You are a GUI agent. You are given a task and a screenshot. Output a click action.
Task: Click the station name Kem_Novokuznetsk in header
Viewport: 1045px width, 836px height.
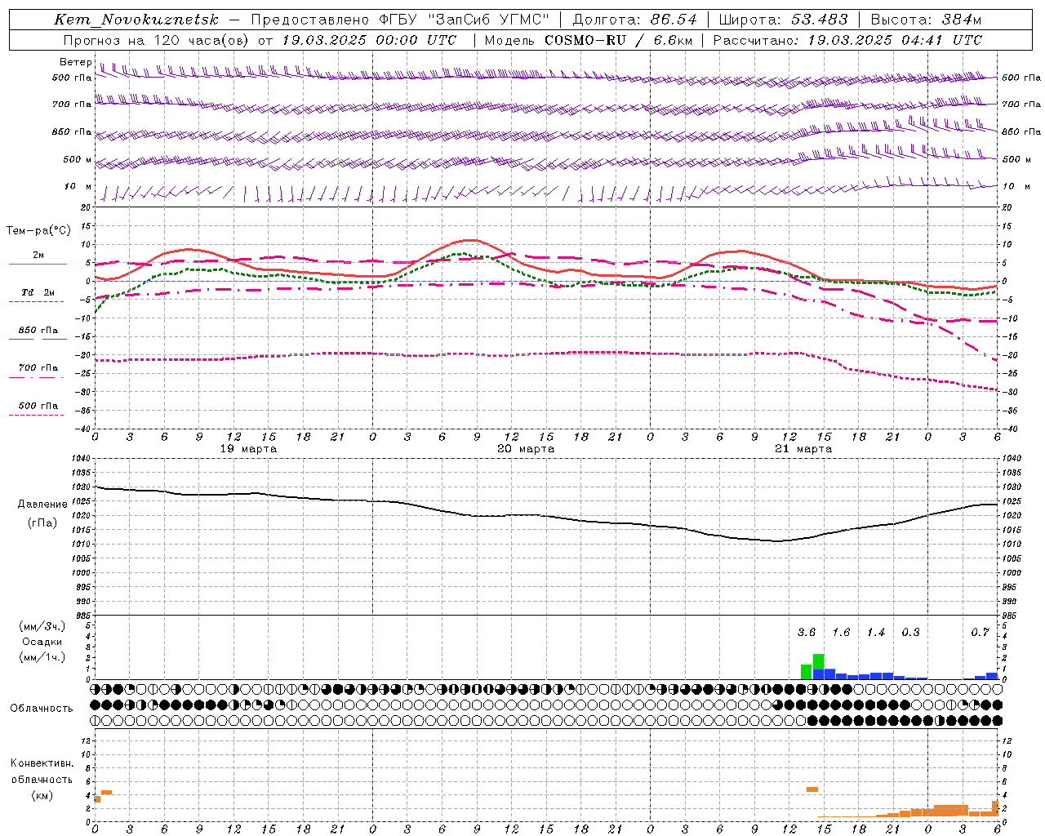(136, 20)
